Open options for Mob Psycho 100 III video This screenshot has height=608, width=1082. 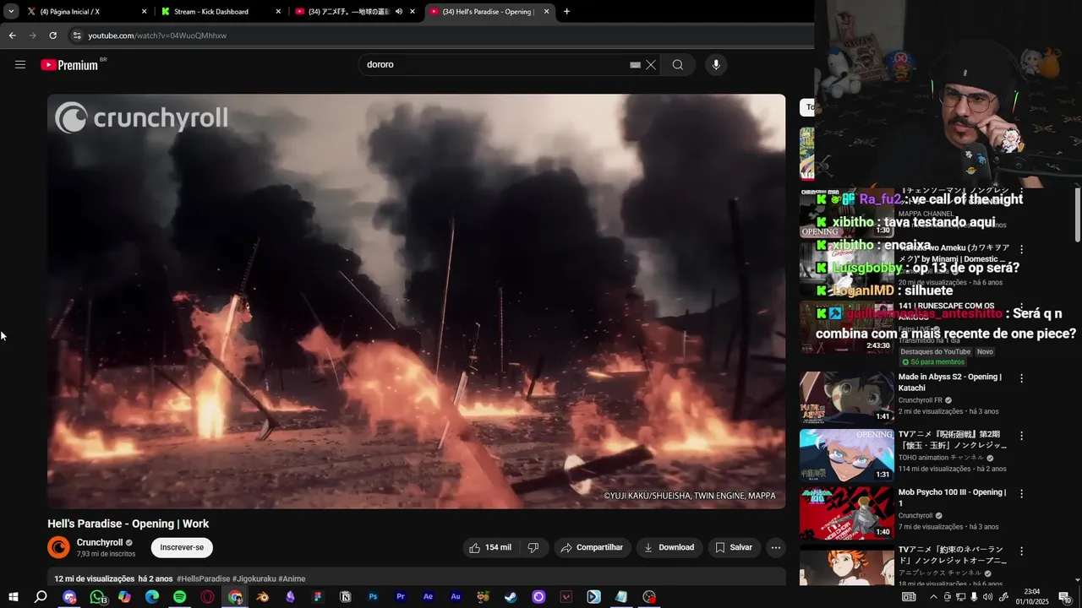point(1021,493)
